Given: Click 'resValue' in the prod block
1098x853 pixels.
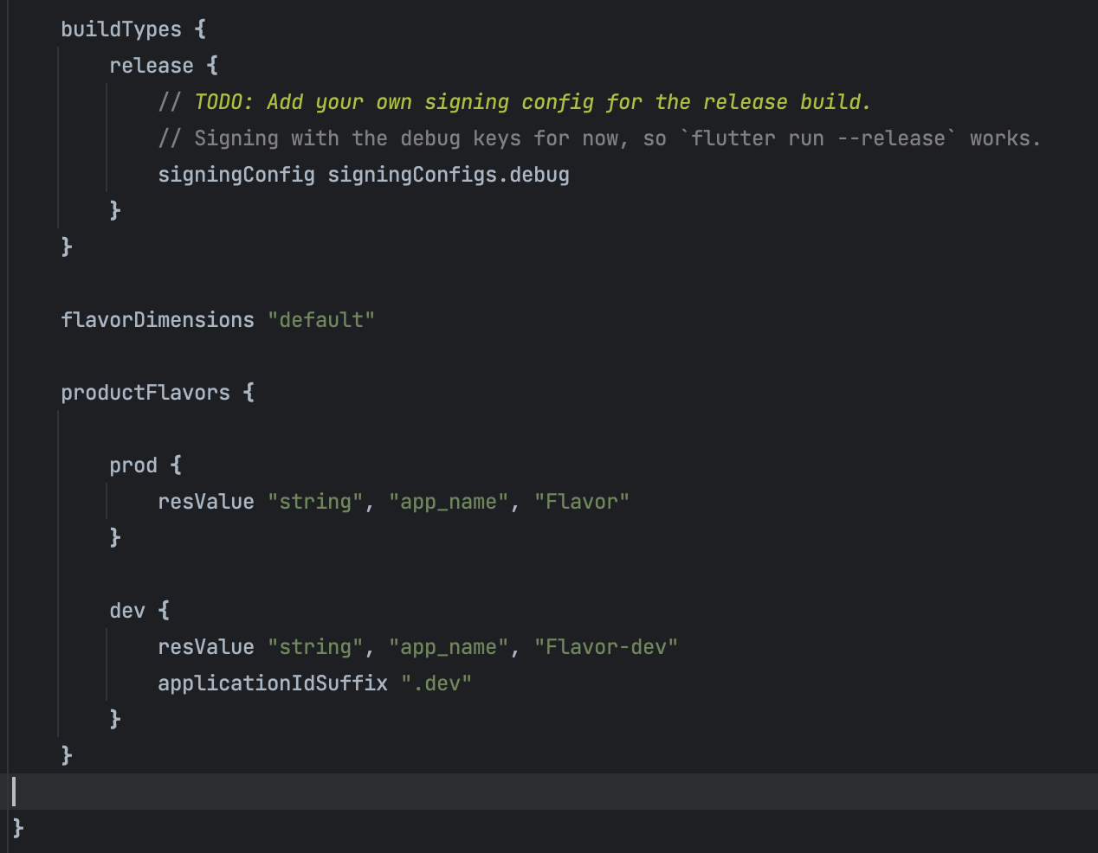Looking at the screenshot, I should point(206,502).
